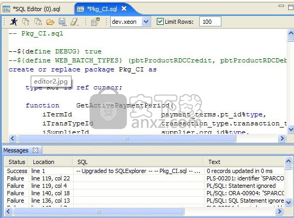Close the *Pkg_CI.sql tab
The height and width of the screenshot is (218, 294).
point(124,8)
